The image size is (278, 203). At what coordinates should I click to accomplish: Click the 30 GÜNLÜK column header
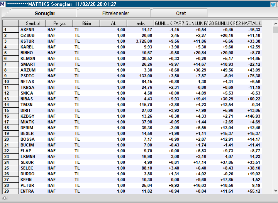click(x=222, y=23)
